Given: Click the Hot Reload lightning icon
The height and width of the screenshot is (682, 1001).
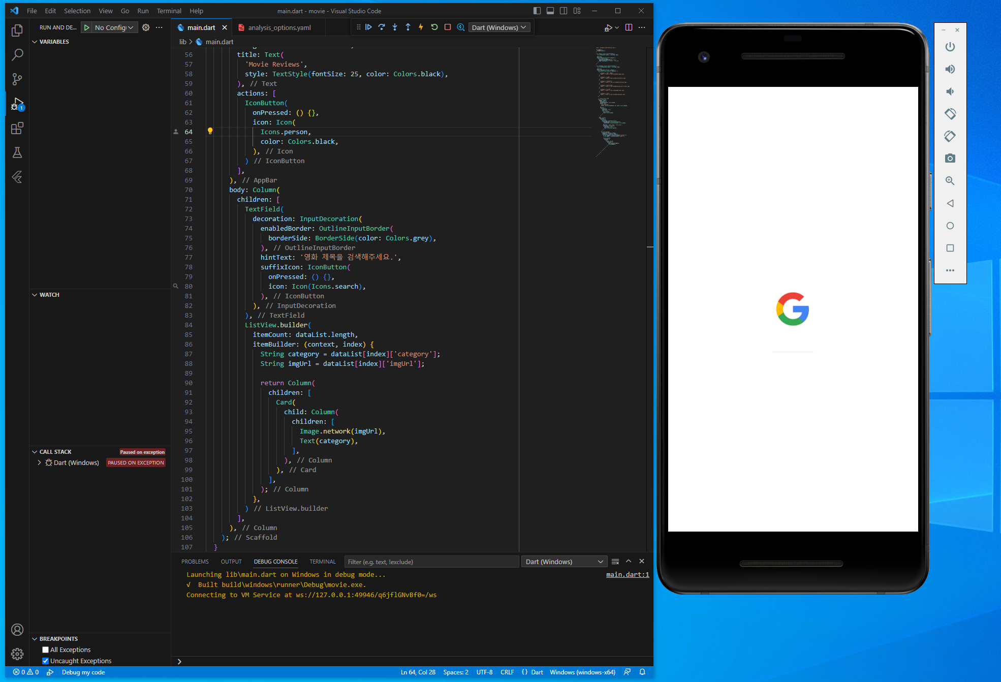Looking at the screenshot, I should [421, 27].
